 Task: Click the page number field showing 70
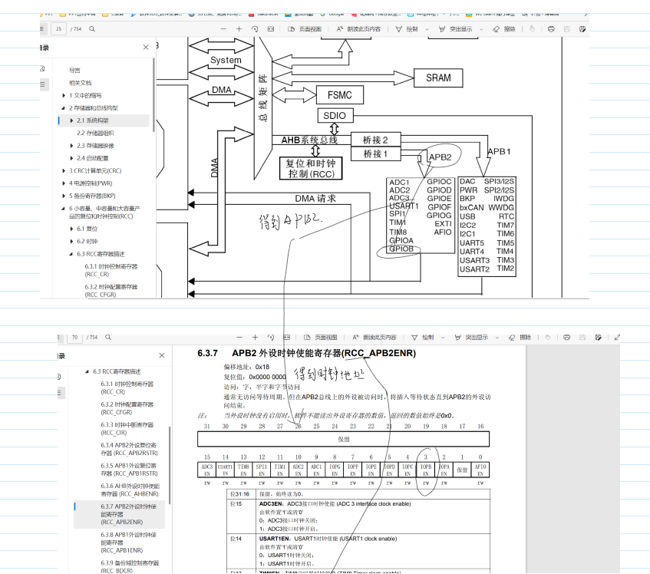click(x=75, y=338)
